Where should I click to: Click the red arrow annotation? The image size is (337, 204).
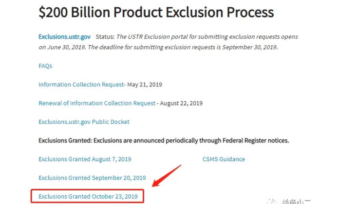tap(167, 176)
